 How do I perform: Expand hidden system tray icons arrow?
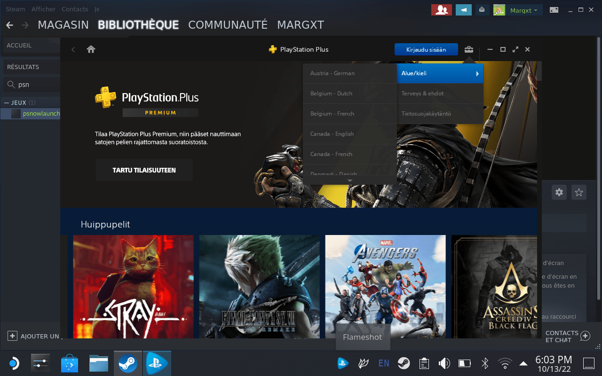pyautogui.click(x=523, y=363)
